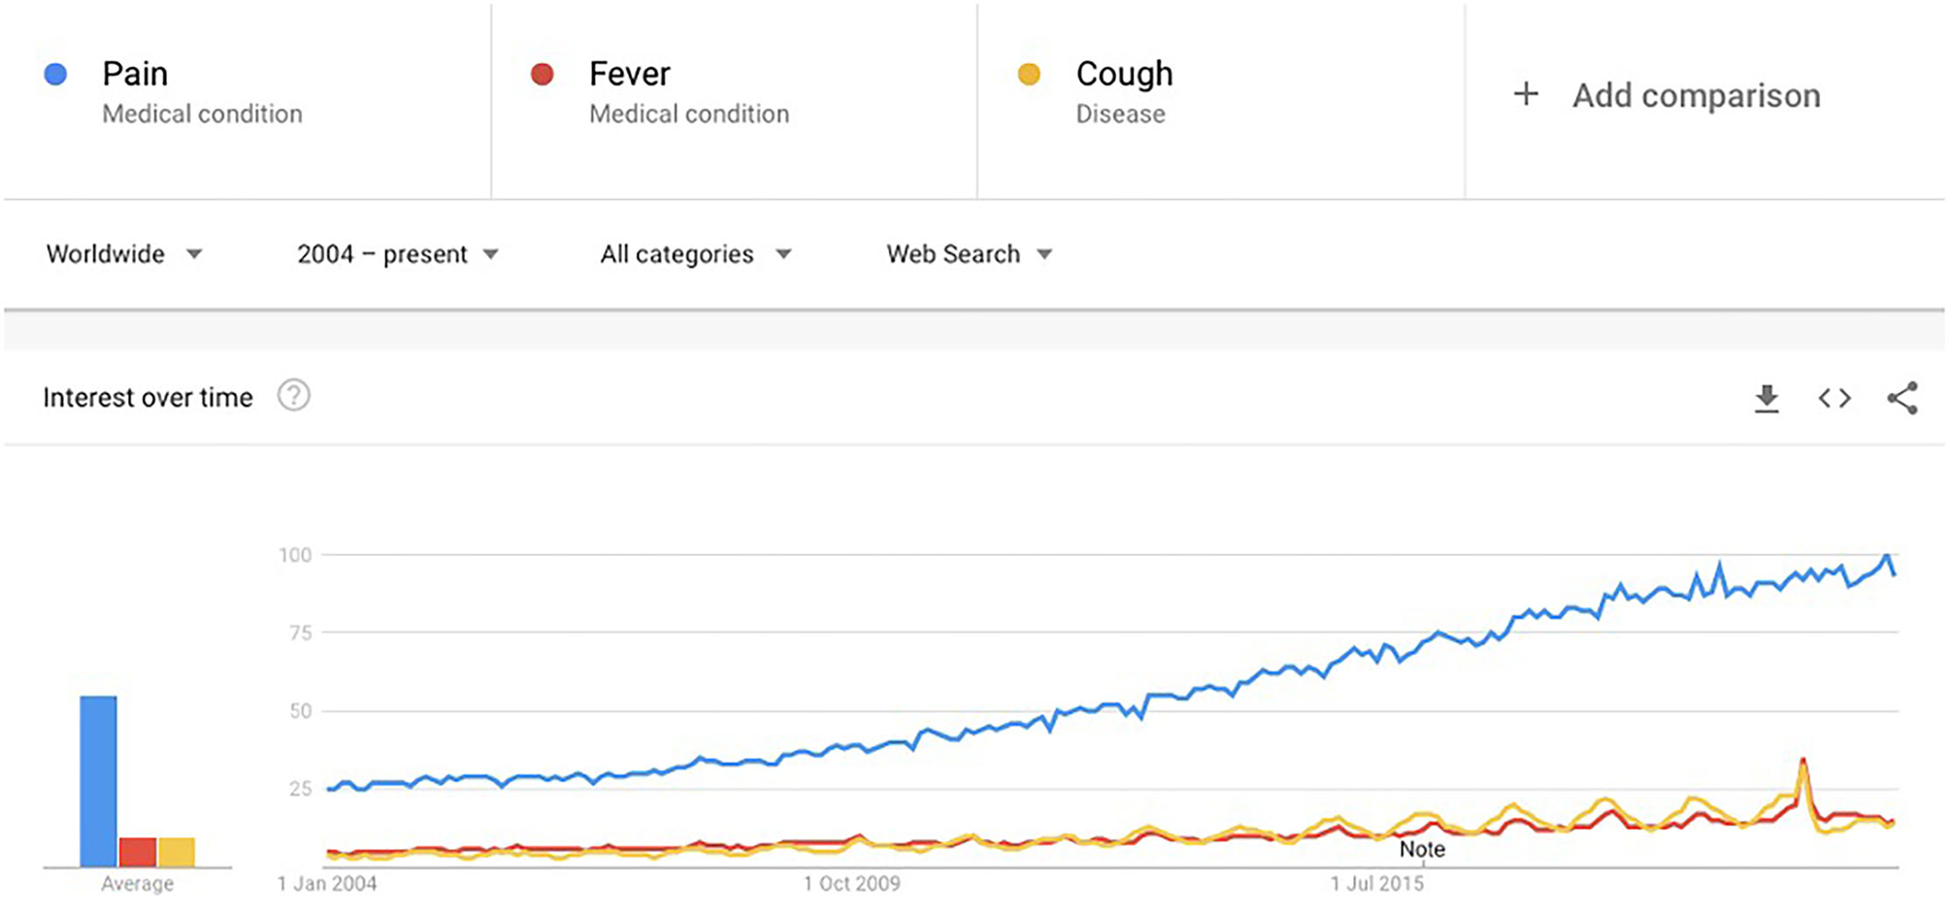
Task: Click the red dot beside Fever
Action: click(543, 74)
